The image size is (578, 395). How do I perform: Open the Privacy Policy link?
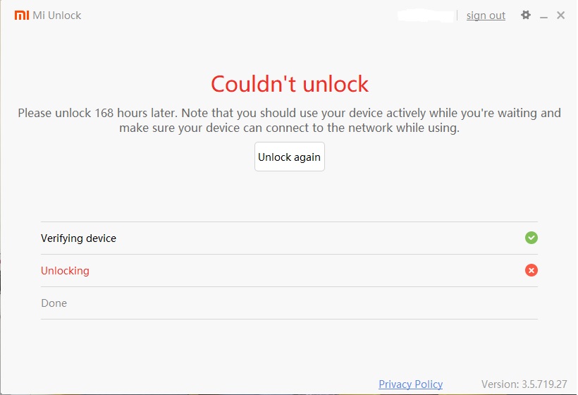(410, 384)
